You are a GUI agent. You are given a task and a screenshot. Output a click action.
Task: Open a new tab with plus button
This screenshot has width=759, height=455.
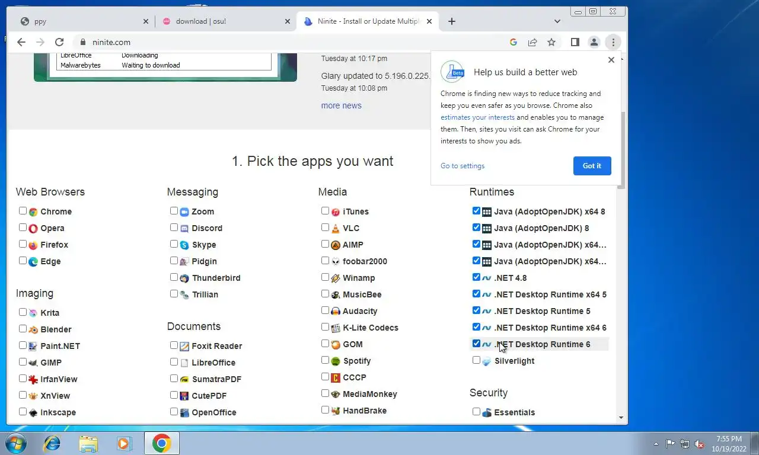[x=452, y=21]
